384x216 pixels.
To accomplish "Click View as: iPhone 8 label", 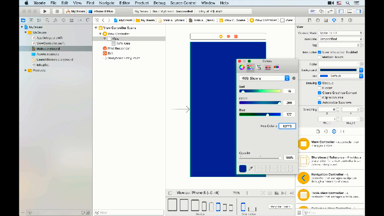I will coord(198,193).
